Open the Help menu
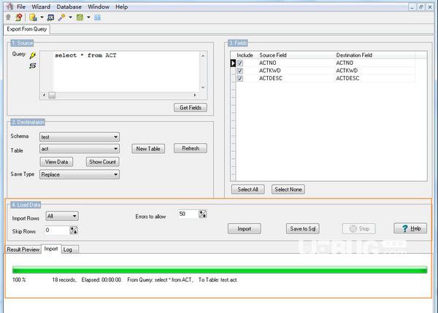The height and width of the screenshot is (313, 438). tap(121, 7)
